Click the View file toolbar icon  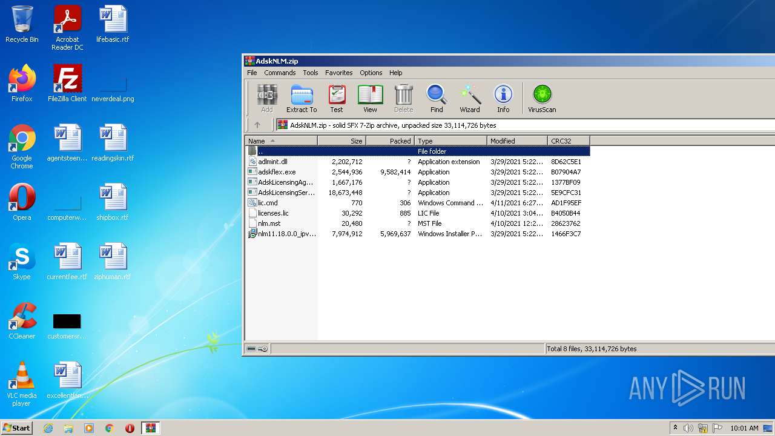(x=370, y=99)
